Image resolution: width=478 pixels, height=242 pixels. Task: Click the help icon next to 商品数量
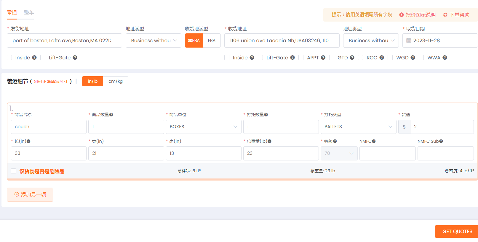pyautogui.click(x=111, y=115)
